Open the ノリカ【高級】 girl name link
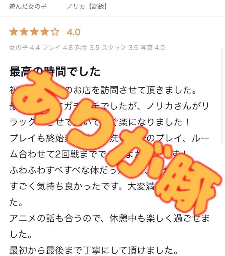The height and width of the screenshot is (256, 225). [87, 7]
